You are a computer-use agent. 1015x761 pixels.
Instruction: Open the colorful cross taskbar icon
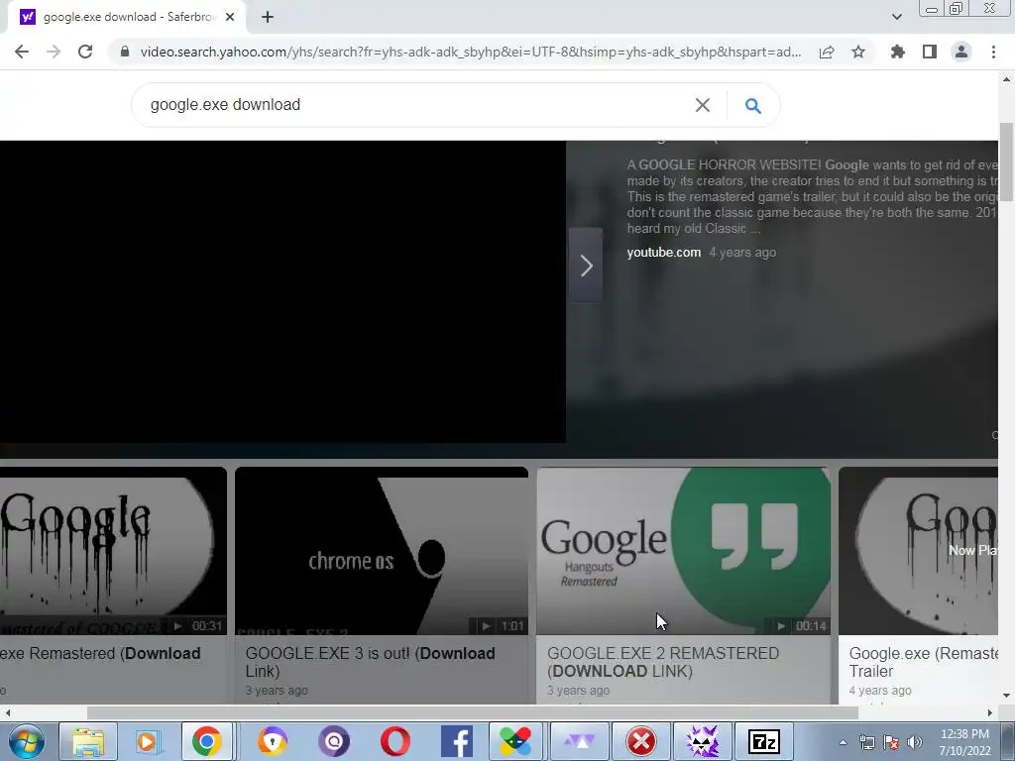(x=515, y=741)
